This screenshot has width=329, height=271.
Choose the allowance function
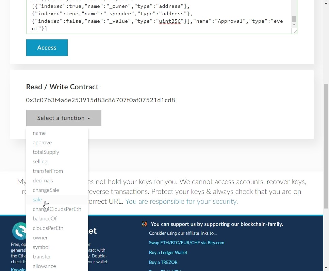(x=45, y=266)
